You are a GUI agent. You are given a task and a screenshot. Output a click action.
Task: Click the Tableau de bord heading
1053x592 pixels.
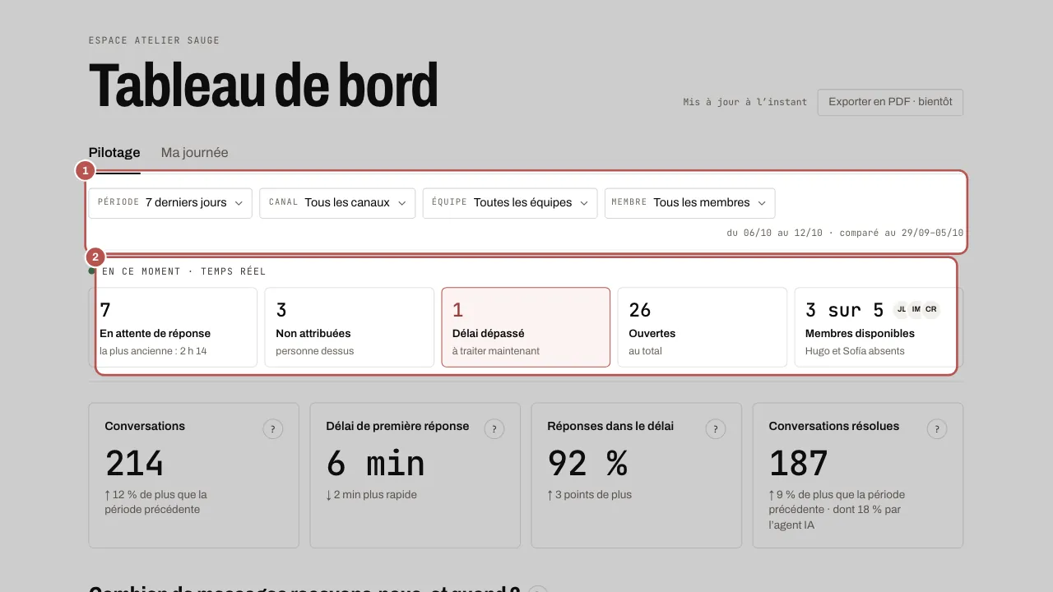pyautogui.click(x=263, y=86)
